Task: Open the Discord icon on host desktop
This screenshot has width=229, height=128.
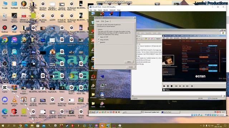Action: (x=5, y=101)
